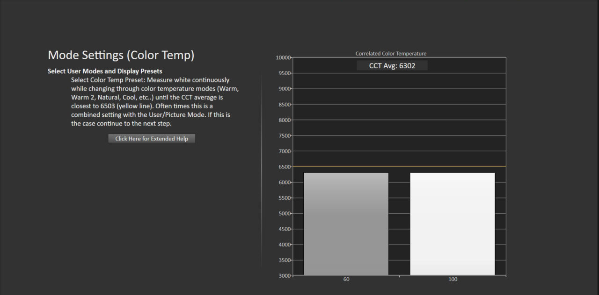Click the '5500' y-axis value

pyautogui.click(x=285, y=198)
